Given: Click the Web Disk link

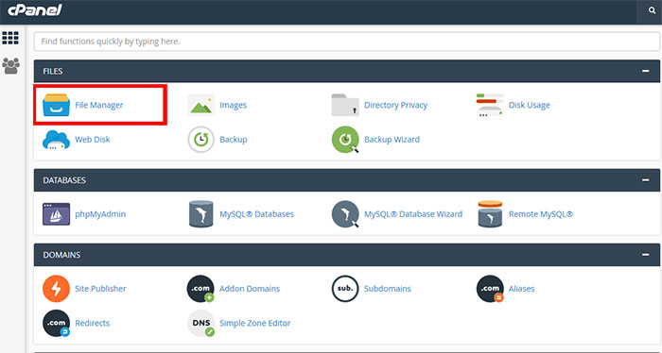Looking at the screenshot, I should click(93, 140).
